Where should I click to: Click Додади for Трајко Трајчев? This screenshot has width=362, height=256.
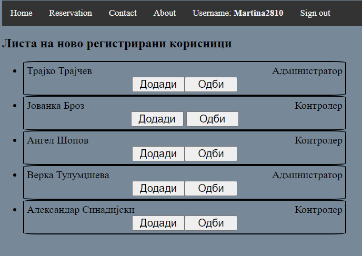point(158,85)
